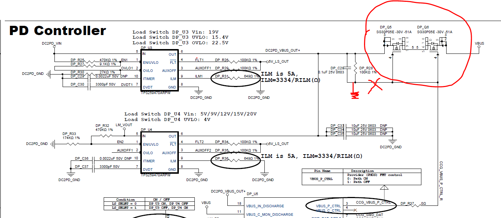Click the LS_SELET = 0 table cell
This screenshot has width=501, height=218.
coord(124,203)
